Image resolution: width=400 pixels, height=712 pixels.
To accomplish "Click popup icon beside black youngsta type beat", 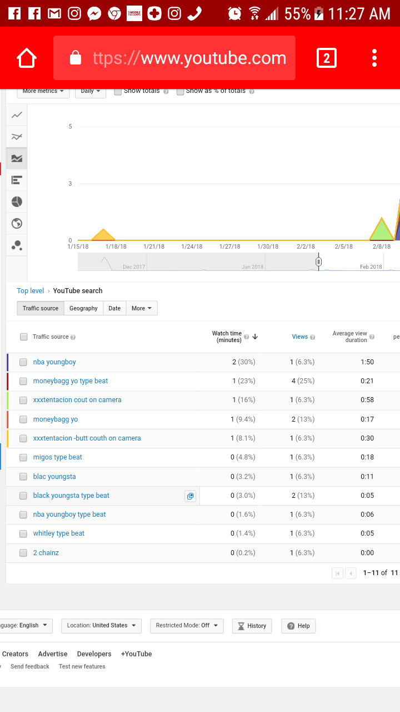I will pyautogui.click(x=191, y=496).
